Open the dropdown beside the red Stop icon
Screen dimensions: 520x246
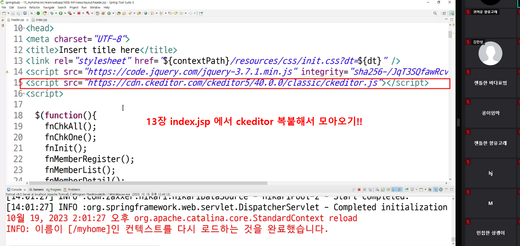(x=83, y=13)
